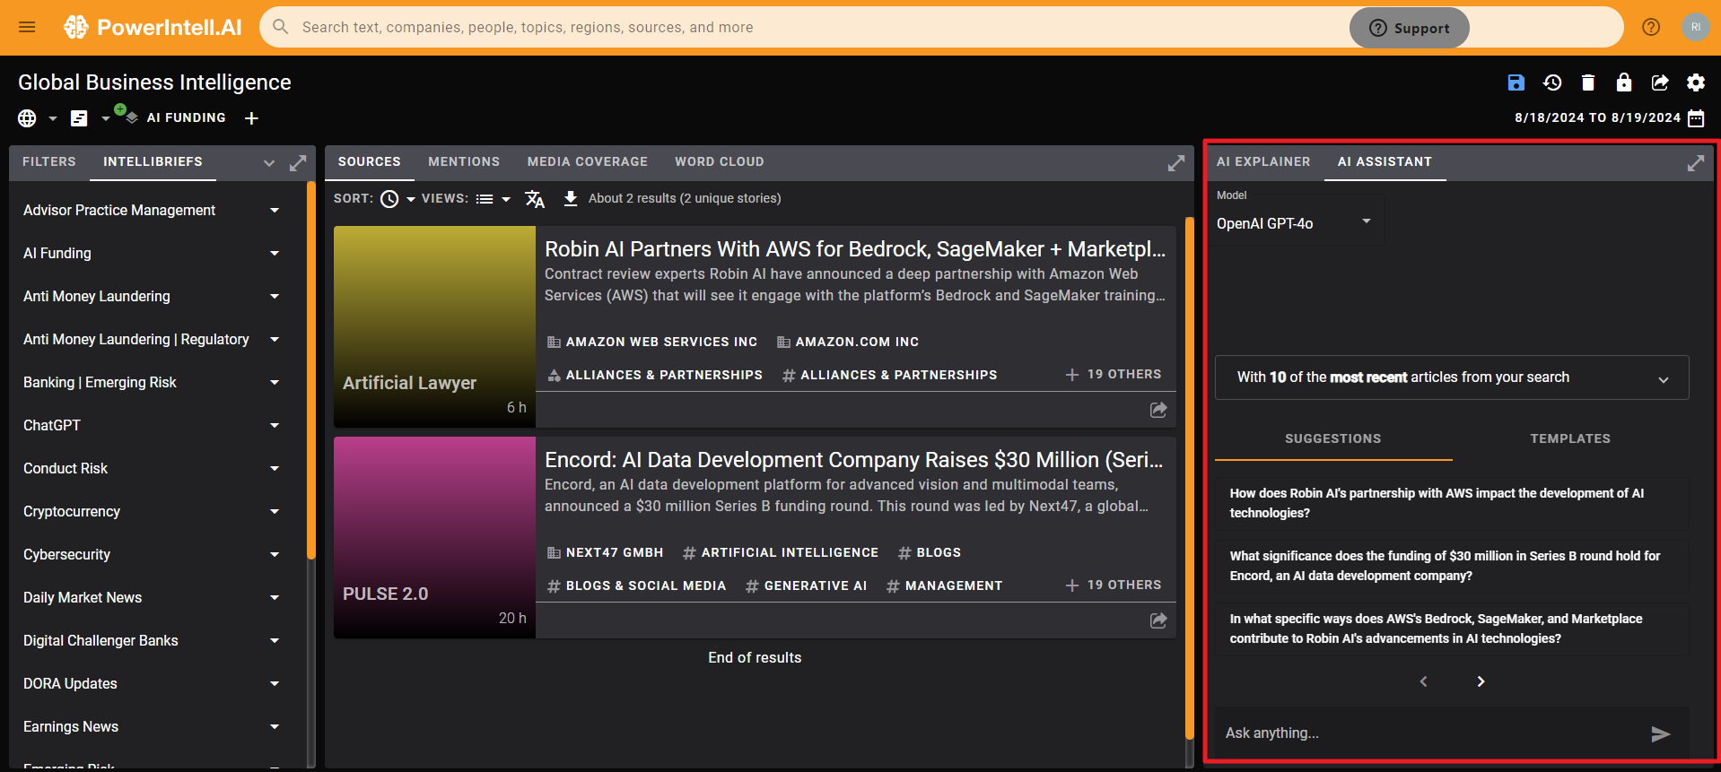Click the Generative AI topic tag
1721x772 pixels.
coord(806,586)
